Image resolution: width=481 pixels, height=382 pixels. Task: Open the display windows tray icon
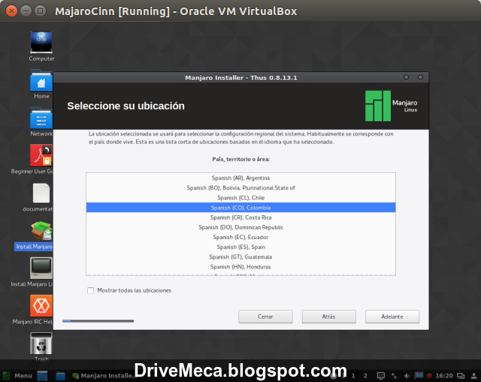point(461,375)
